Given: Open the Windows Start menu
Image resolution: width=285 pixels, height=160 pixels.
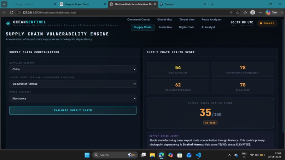Looking at the screenshot, I should (x=87, y=155).
